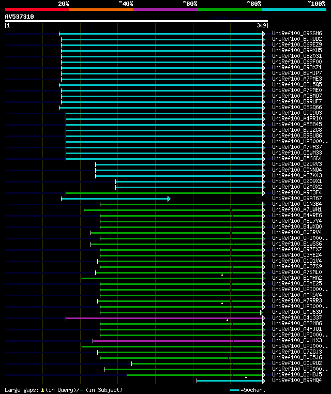Select the UniRef100_Q69EZ9 label
331x394 pixels.
pos(297,44)
